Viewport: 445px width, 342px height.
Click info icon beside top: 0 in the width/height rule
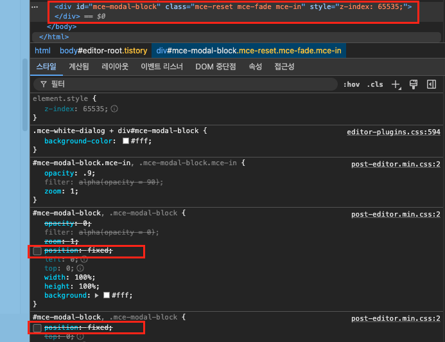(80, 268)
